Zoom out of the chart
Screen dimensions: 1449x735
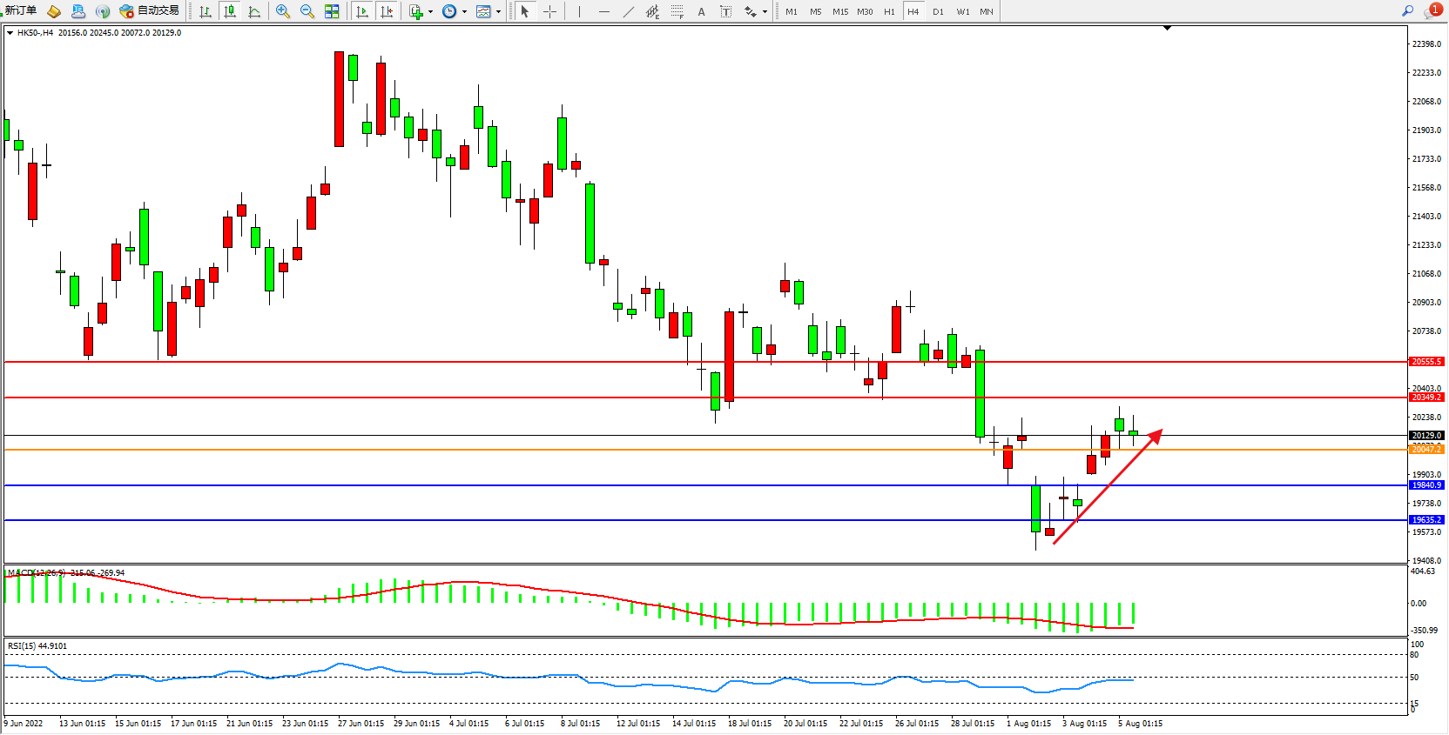pos(307,11)
